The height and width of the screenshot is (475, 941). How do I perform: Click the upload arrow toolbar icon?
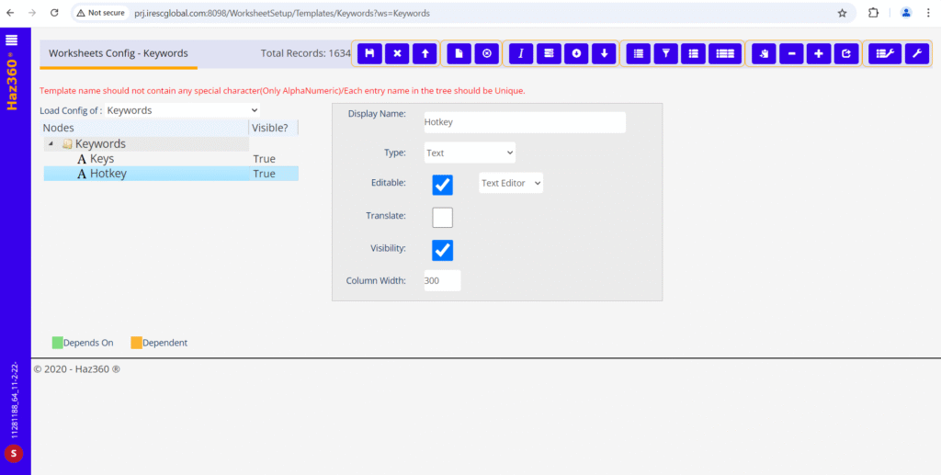click(425, 54)
